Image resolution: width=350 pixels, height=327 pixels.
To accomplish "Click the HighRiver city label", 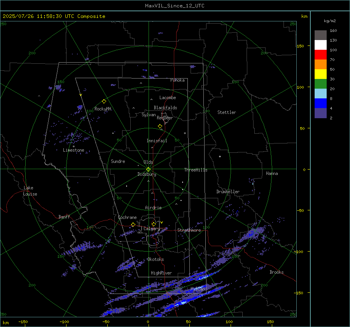I will 161,273.
